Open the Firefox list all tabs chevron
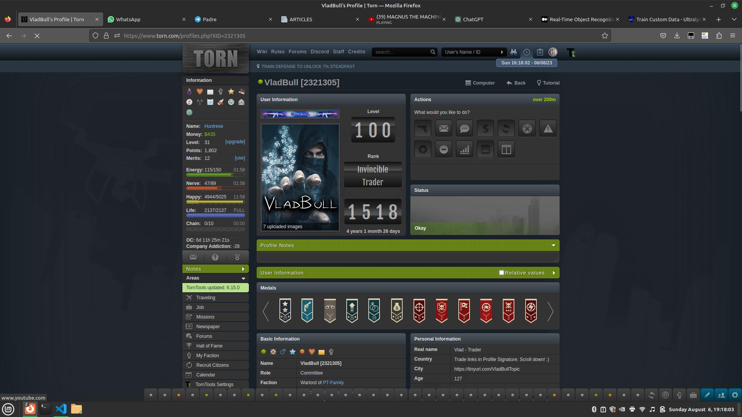 click(734, 19)
